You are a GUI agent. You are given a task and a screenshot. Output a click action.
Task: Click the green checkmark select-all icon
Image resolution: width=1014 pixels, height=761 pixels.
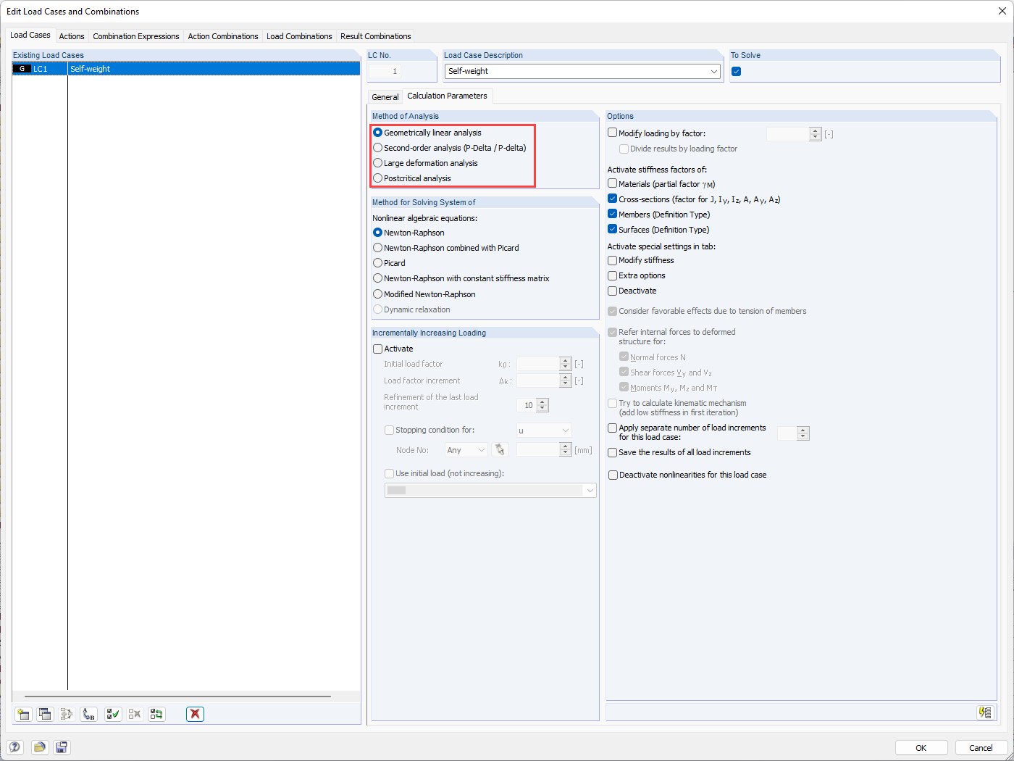pos(113,714)
